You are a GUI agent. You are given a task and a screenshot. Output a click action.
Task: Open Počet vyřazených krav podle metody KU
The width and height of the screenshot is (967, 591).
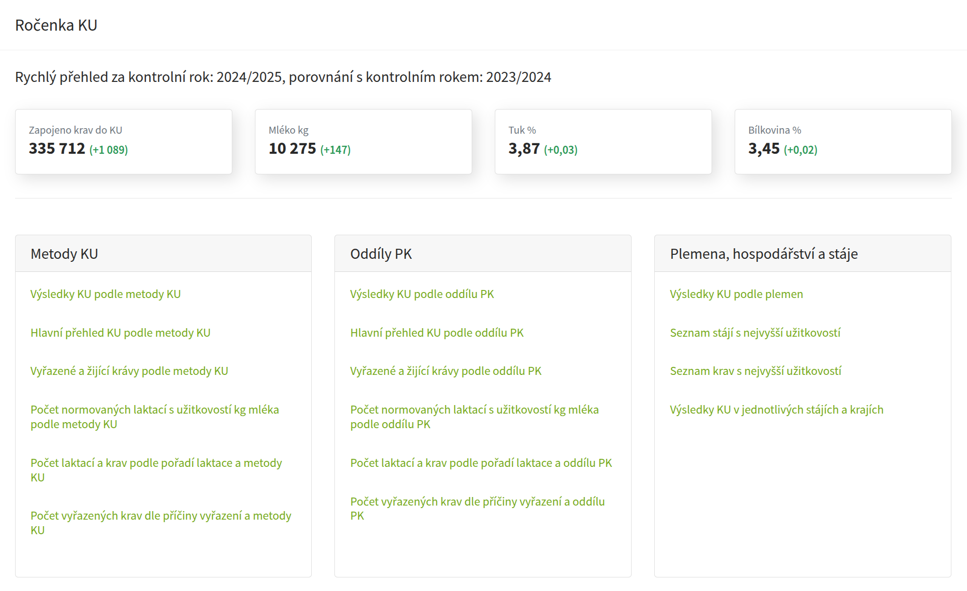(160, 523)
